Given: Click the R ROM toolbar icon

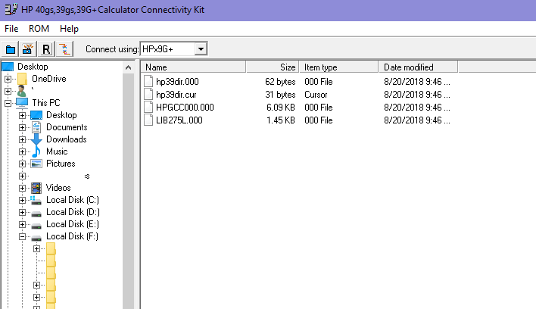Looking at the screenshot, I should (46, 49).
